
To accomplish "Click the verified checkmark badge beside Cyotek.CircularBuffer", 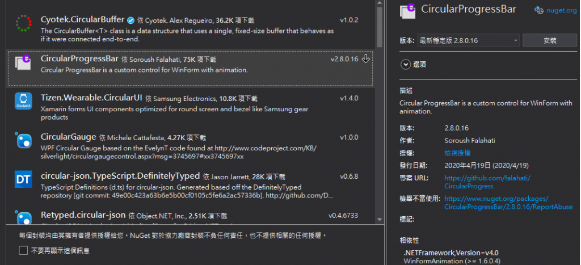I will pyautogui.click(x=130, y=20).
